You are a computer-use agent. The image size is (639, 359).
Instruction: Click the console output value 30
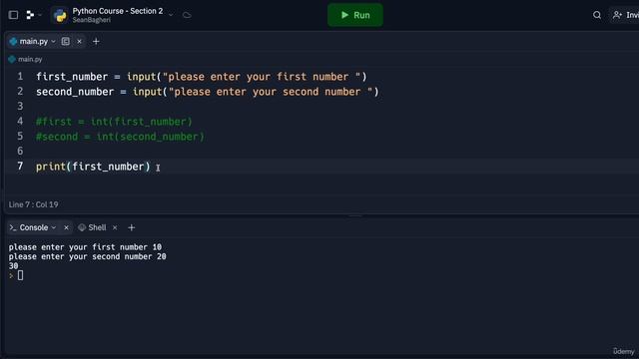coord(13,266)
